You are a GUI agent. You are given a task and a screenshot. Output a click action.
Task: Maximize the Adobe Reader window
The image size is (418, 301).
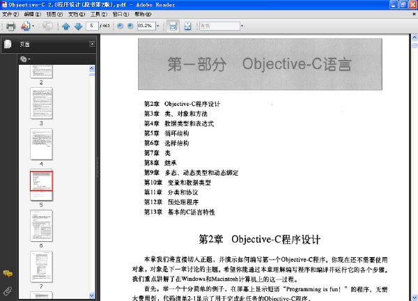coord(403,5)
